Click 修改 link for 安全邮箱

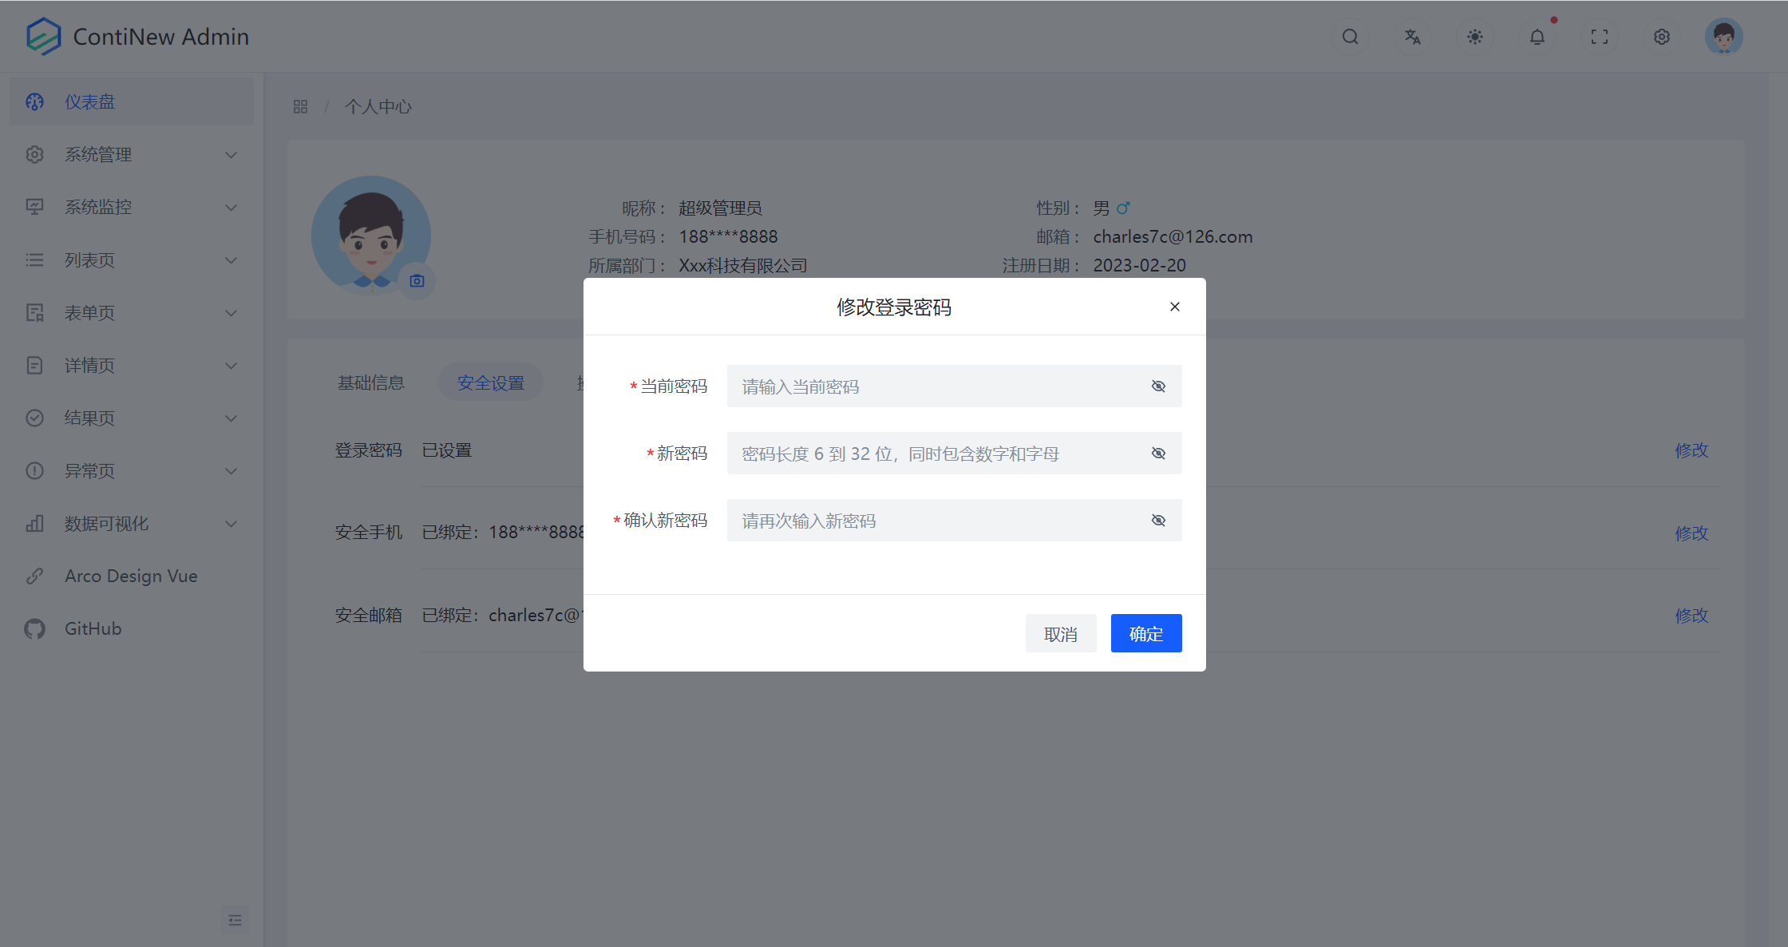[x=1691, y=615]
